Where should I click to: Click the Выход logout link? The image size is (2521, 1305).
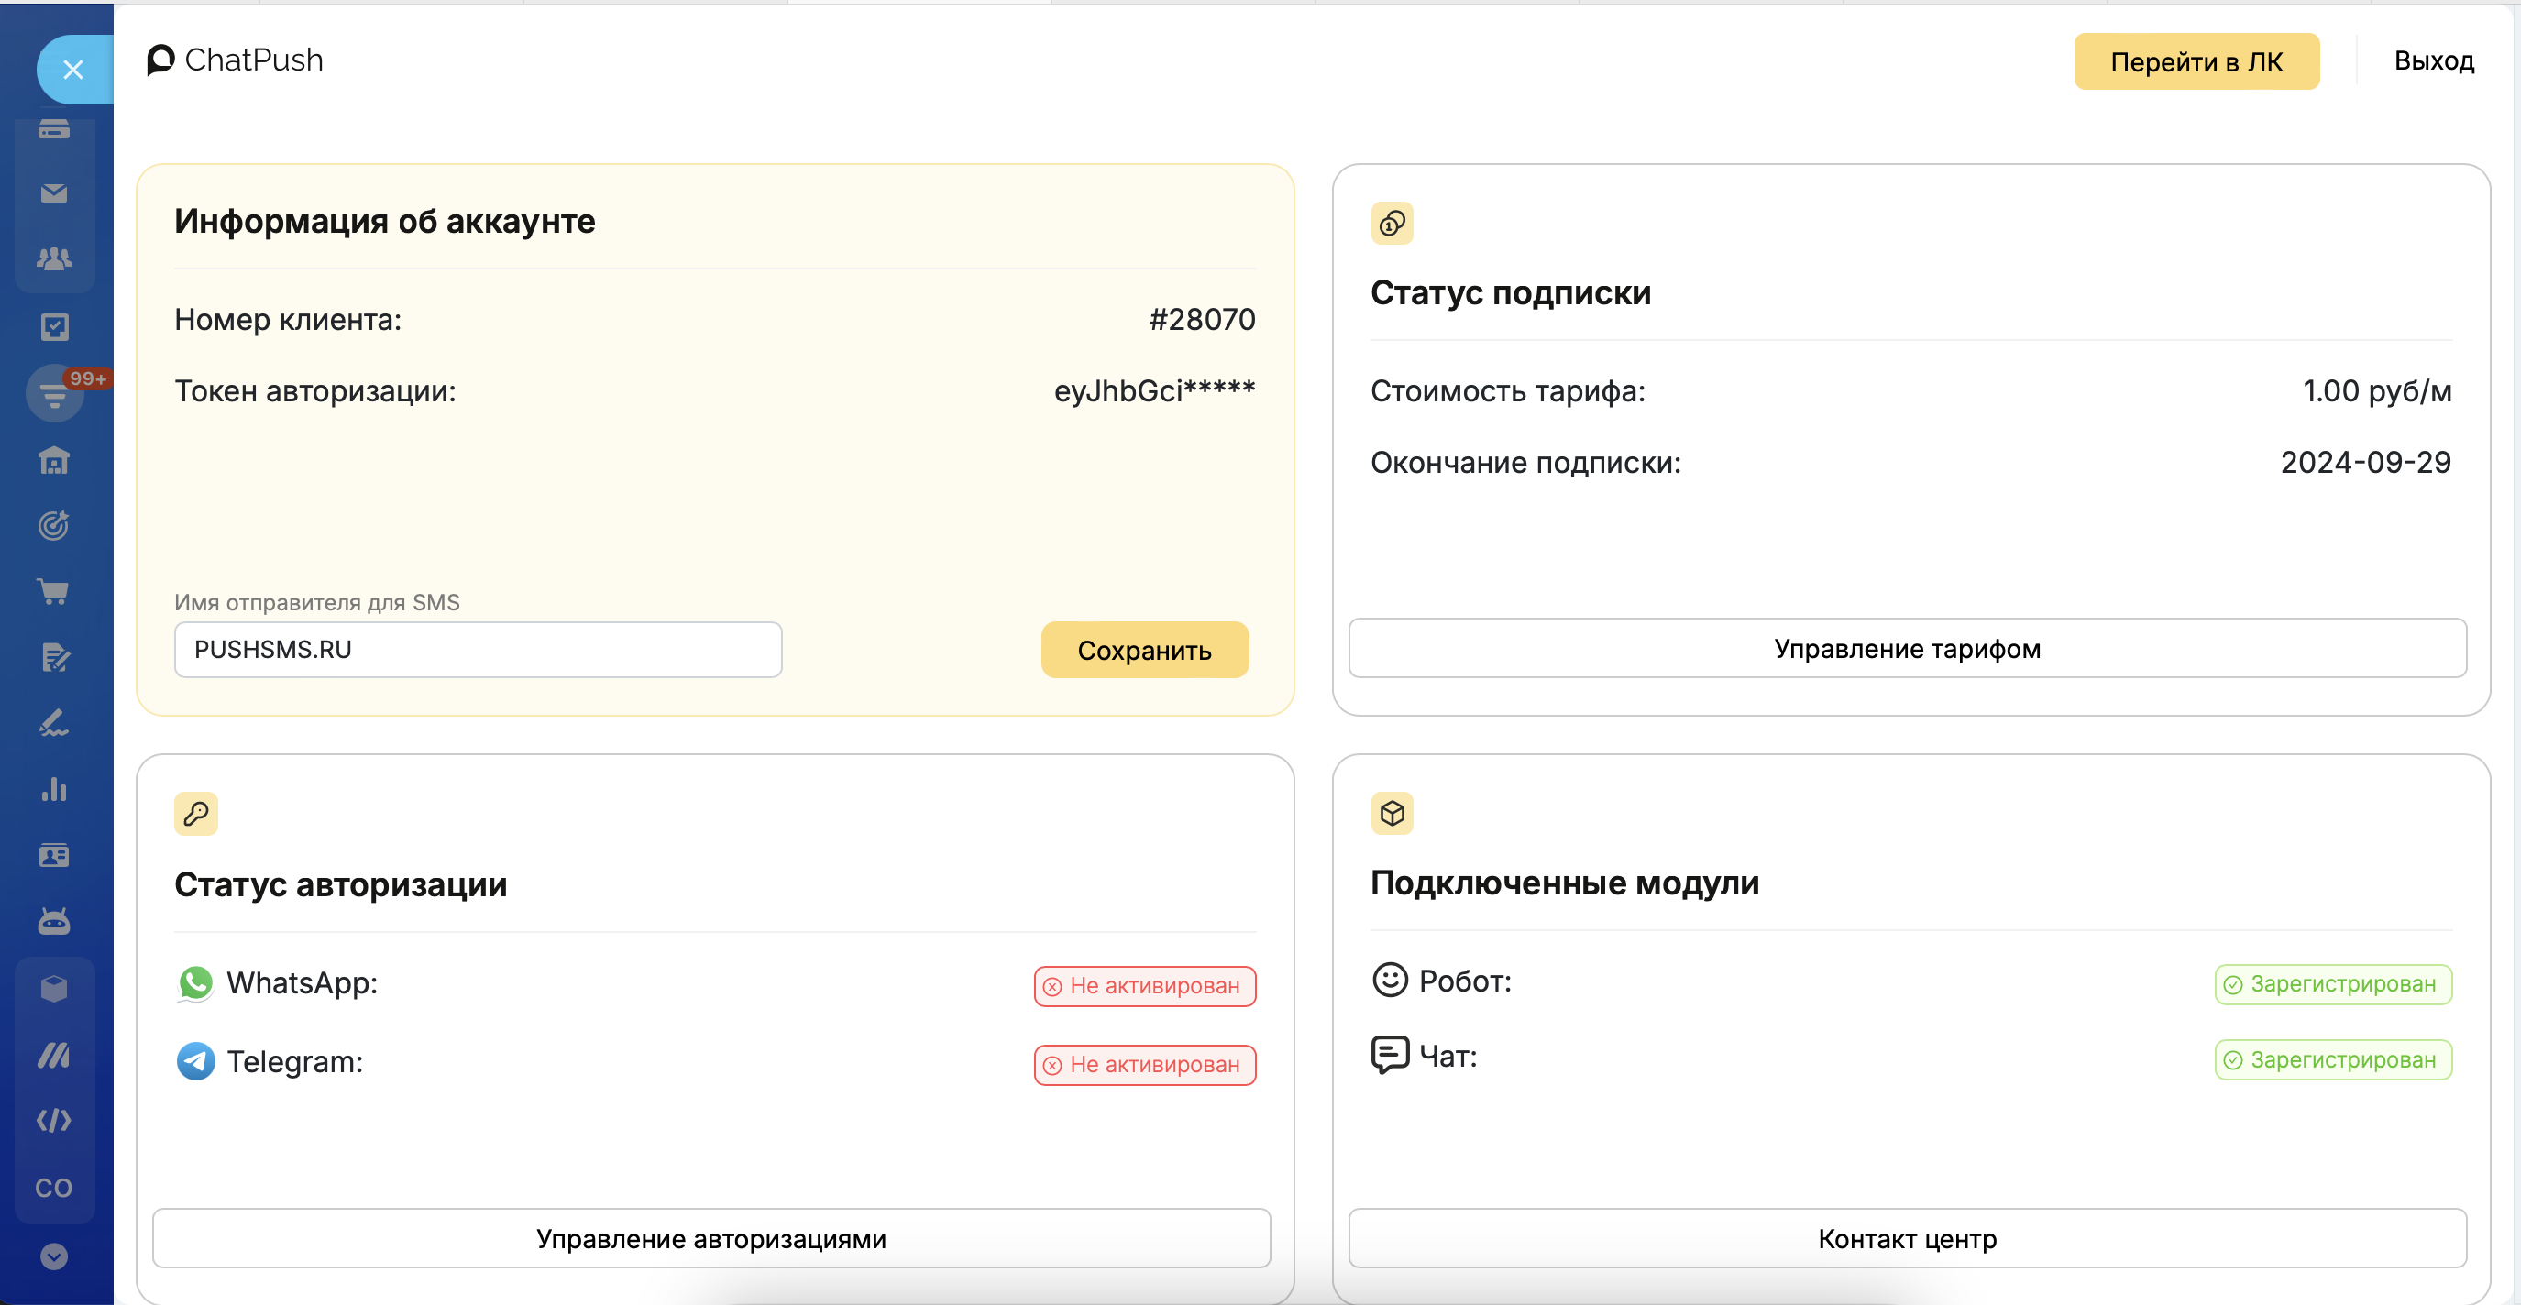[2433, 60]
